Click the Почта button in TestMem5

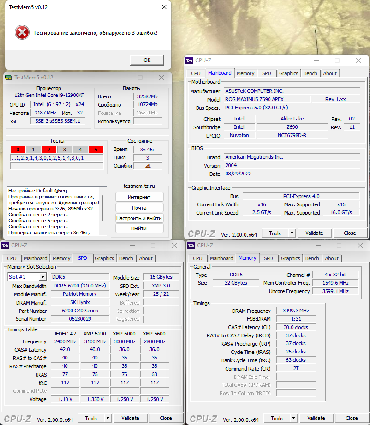[x=139, y=208]
